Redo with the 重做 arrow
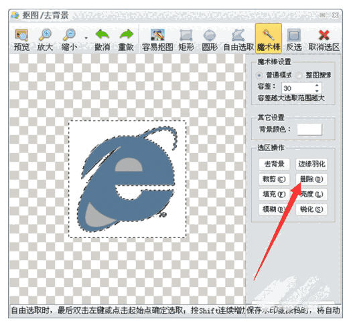The image size is (353, 323). click(126, 40)
